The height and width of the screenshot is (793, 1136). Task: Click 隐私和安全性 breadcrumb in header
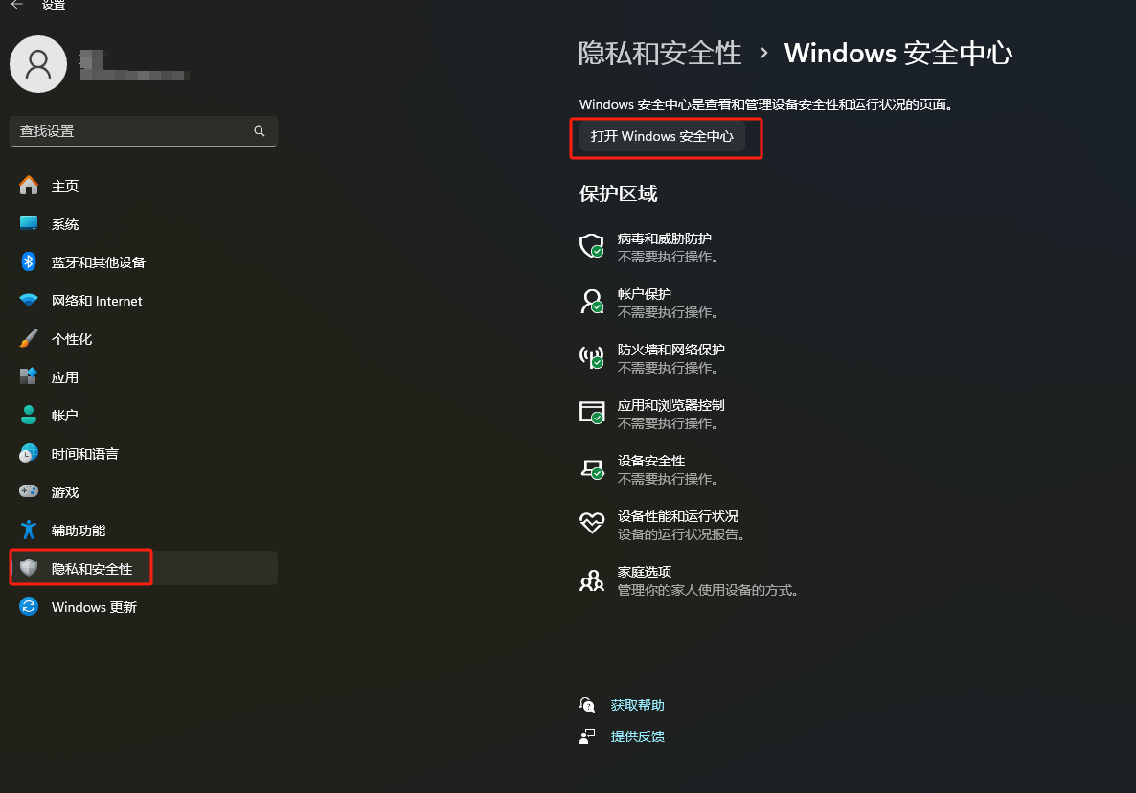coord(660,53)
